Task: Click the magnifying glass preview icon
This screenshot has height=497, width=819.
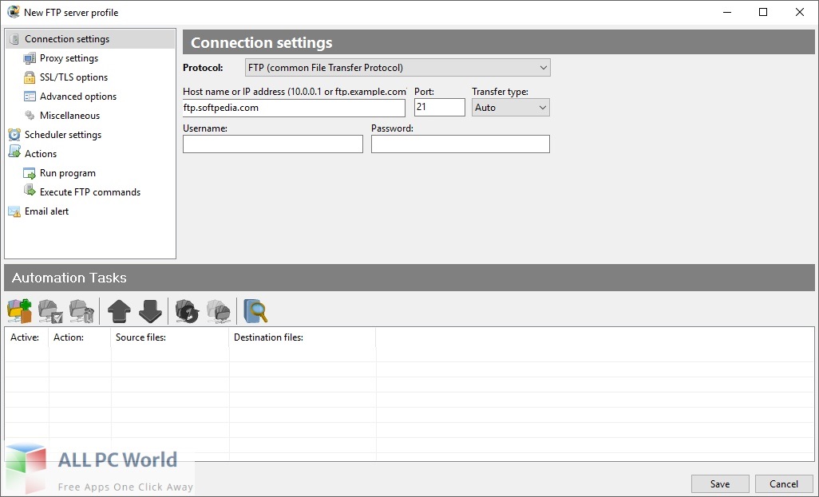Action: tap(256, 310)
